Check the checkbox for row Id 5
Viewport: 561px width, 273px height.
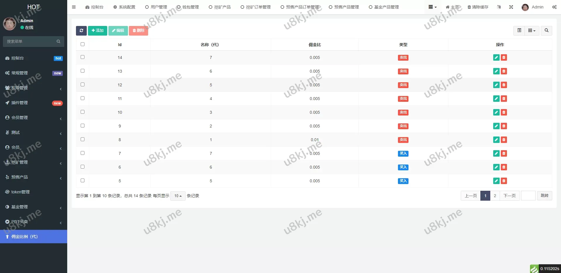[82, 180]
